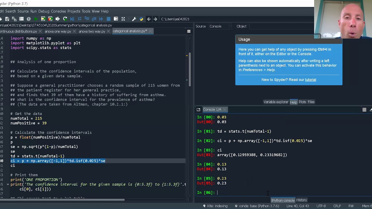Run the file with the green play icon
Screen dimensions: 372x209
(36, 19)
